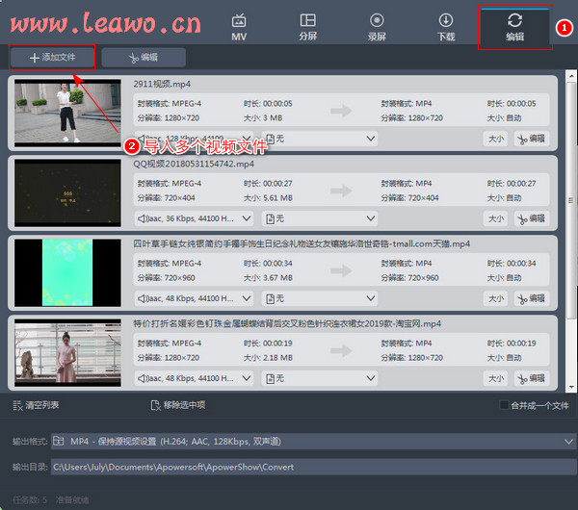This screenshot has height=510, width=578.
Task: Select the QQ视频20180531154742.mp4 thumbnail
Action: click(67, 192)
